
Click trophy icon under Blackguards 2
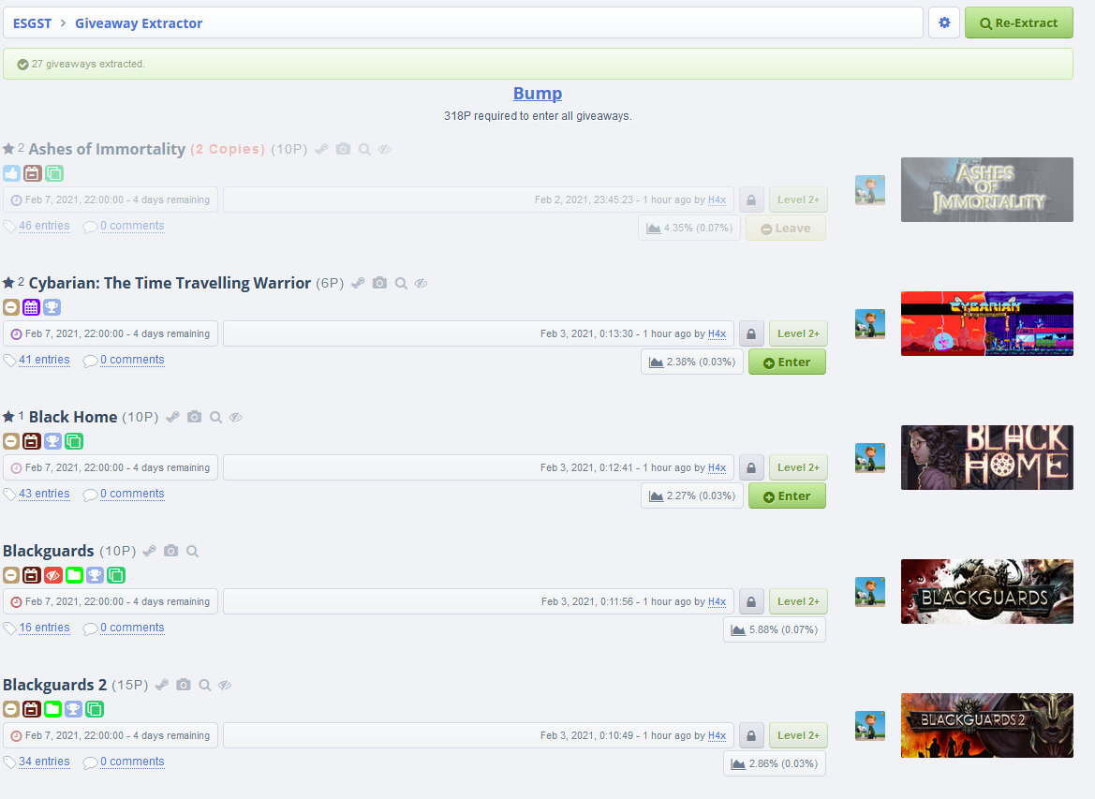point(73,710)
